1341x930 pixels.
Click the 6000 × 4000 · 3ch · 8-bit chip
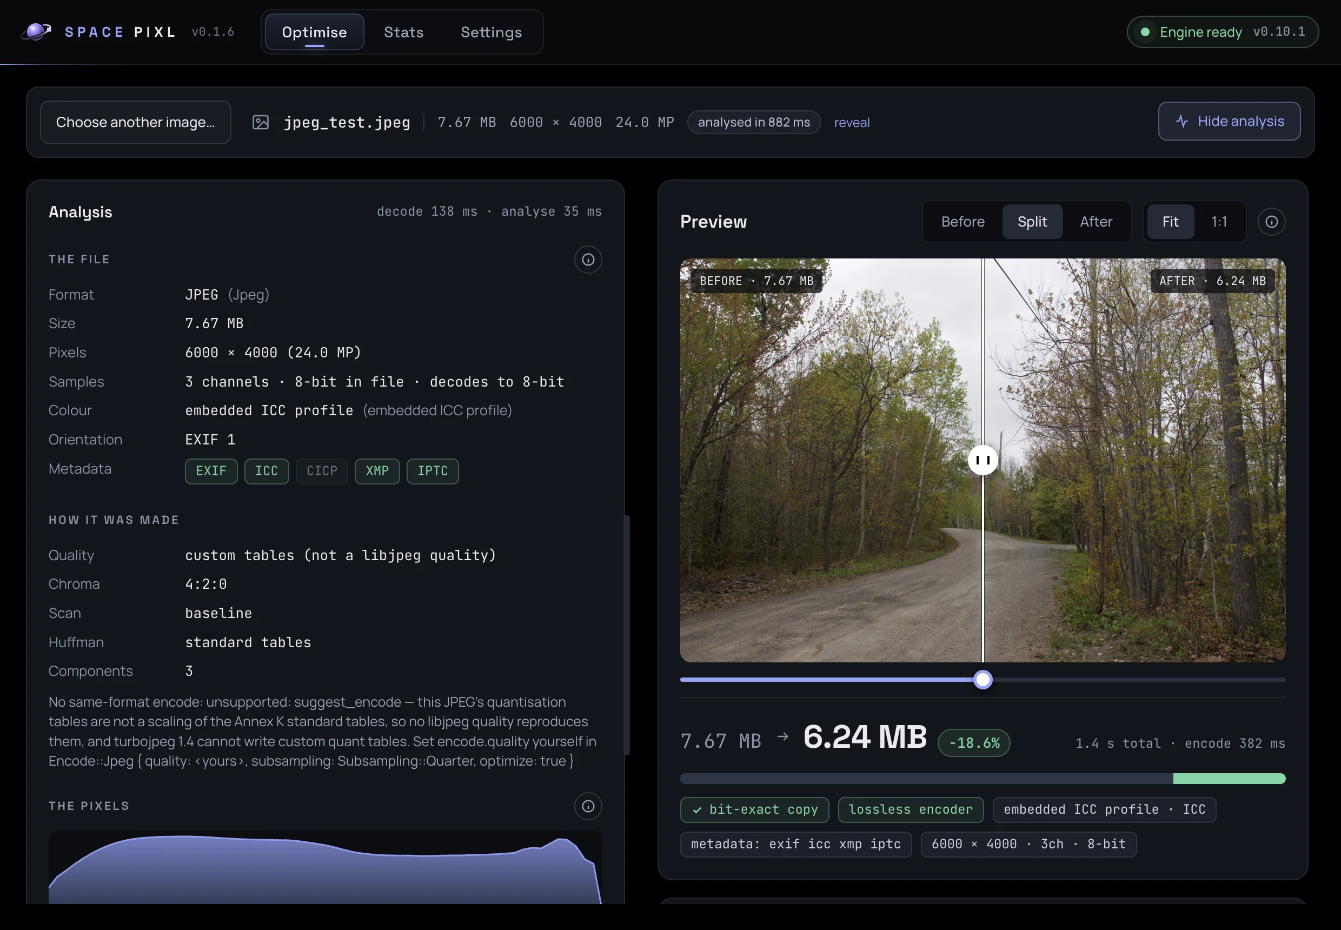(x=1028, y=844)
